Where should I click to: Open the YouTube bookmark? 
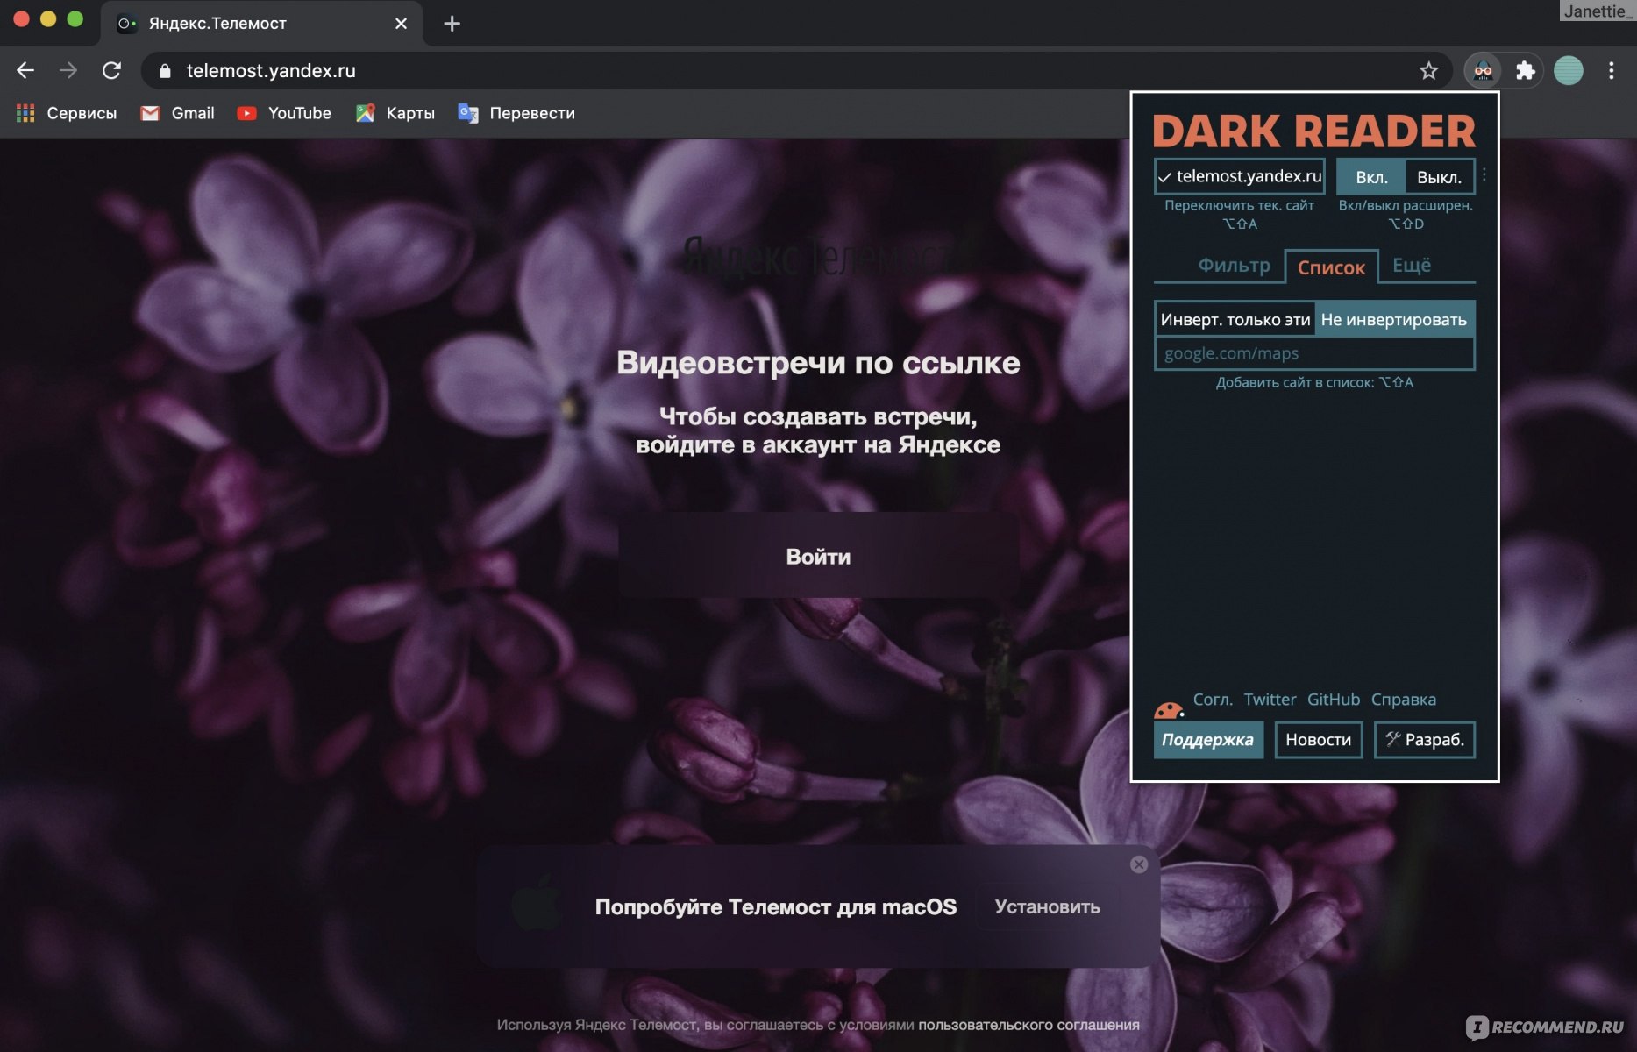(284, 113)
